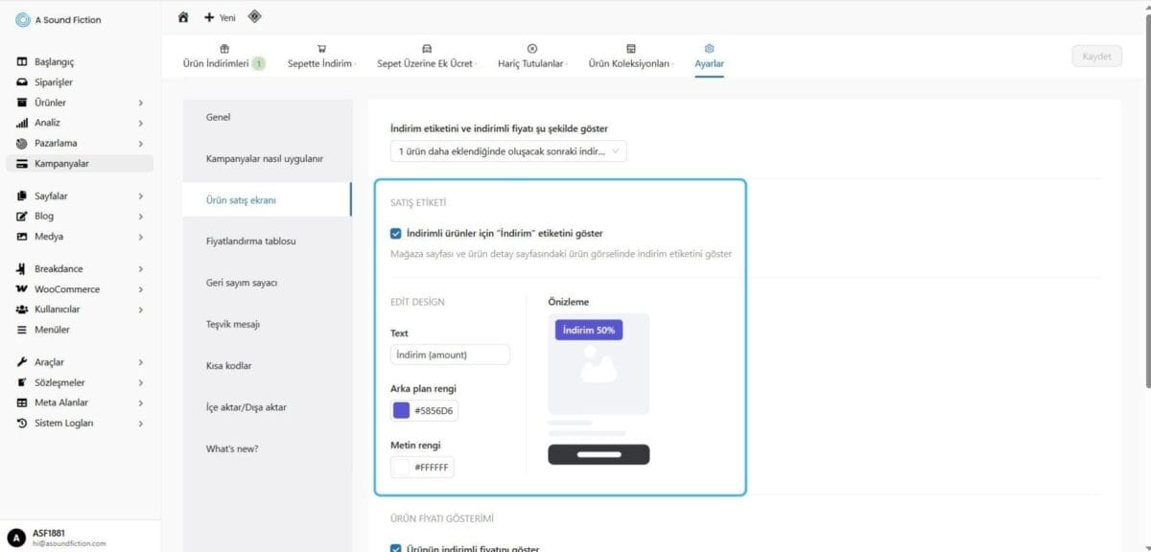1151x552 pixels.
Task: Click the Başlangıç dashboard icon
Action: pos(23,61)
